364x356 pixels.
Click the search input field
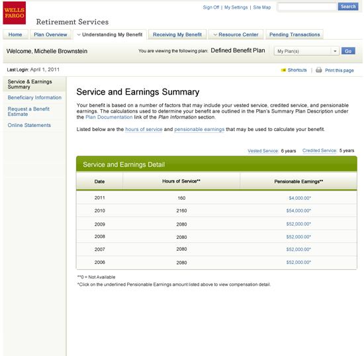tap(307, 7)
